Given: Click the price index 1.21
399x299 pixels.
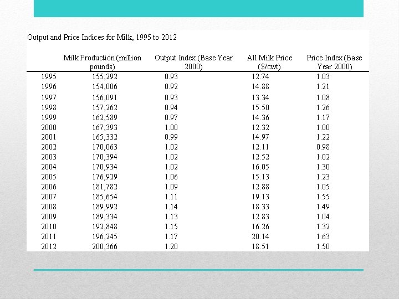Looking at the screenshot, I should (x=323, y=86).
